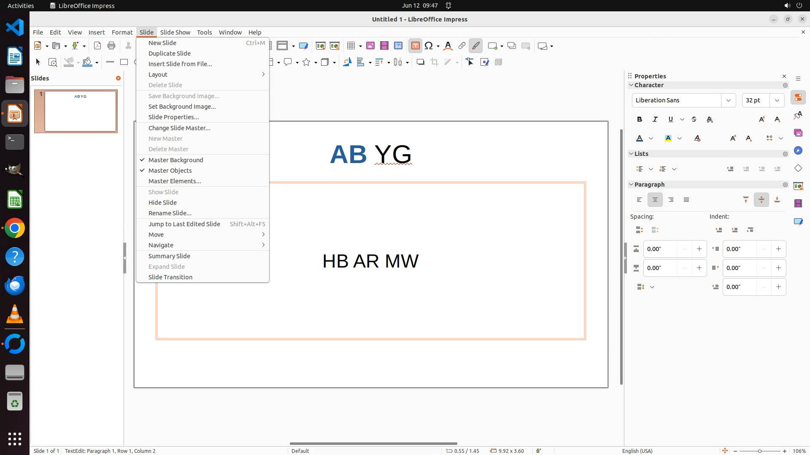This screenshot has width=810, height=455.
Task: Toggle the Master Objects menu checkbox
Action: tap(170, 171)
